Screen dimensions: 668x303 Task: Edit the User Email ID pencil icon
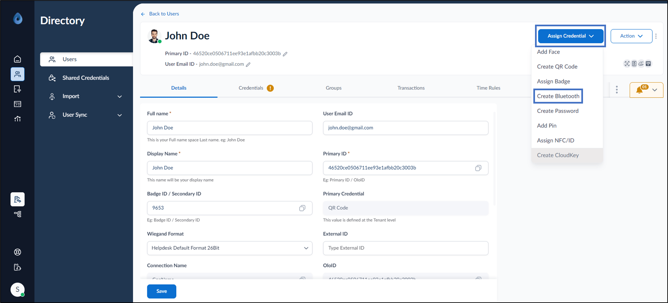(x=248, y=65)
